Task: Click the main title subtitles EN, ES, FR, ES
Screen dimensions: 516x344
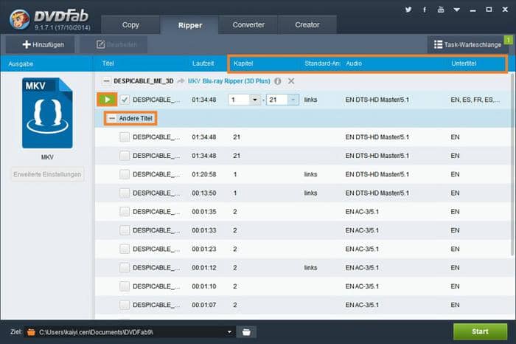Action: [475, 100]
